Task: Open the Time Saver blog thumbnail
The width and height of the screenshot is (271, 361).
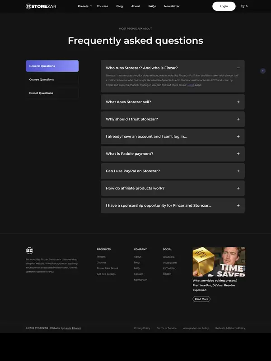Action: point(219,262)
